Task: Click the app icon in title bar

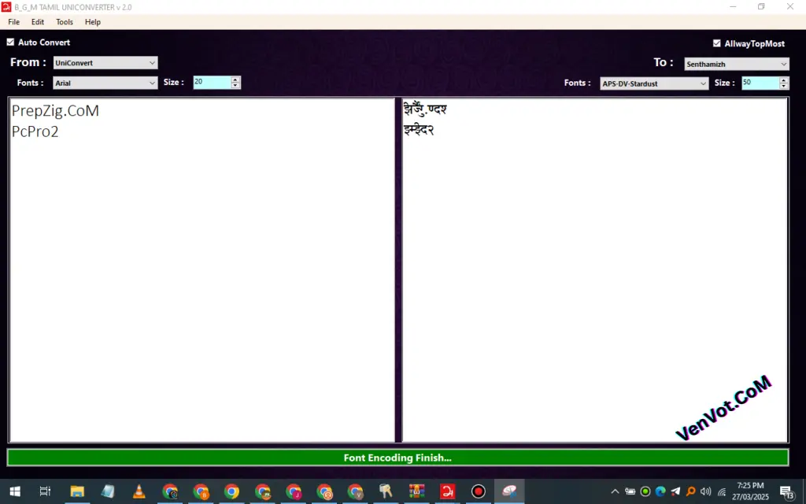Action: click(6, 7)
